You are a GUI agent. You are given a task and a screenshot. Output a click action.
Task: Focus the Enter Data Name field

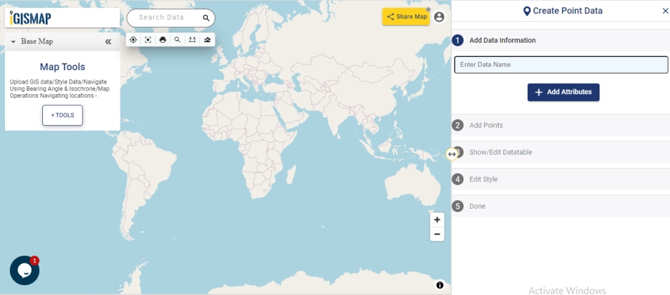(561, 65)
